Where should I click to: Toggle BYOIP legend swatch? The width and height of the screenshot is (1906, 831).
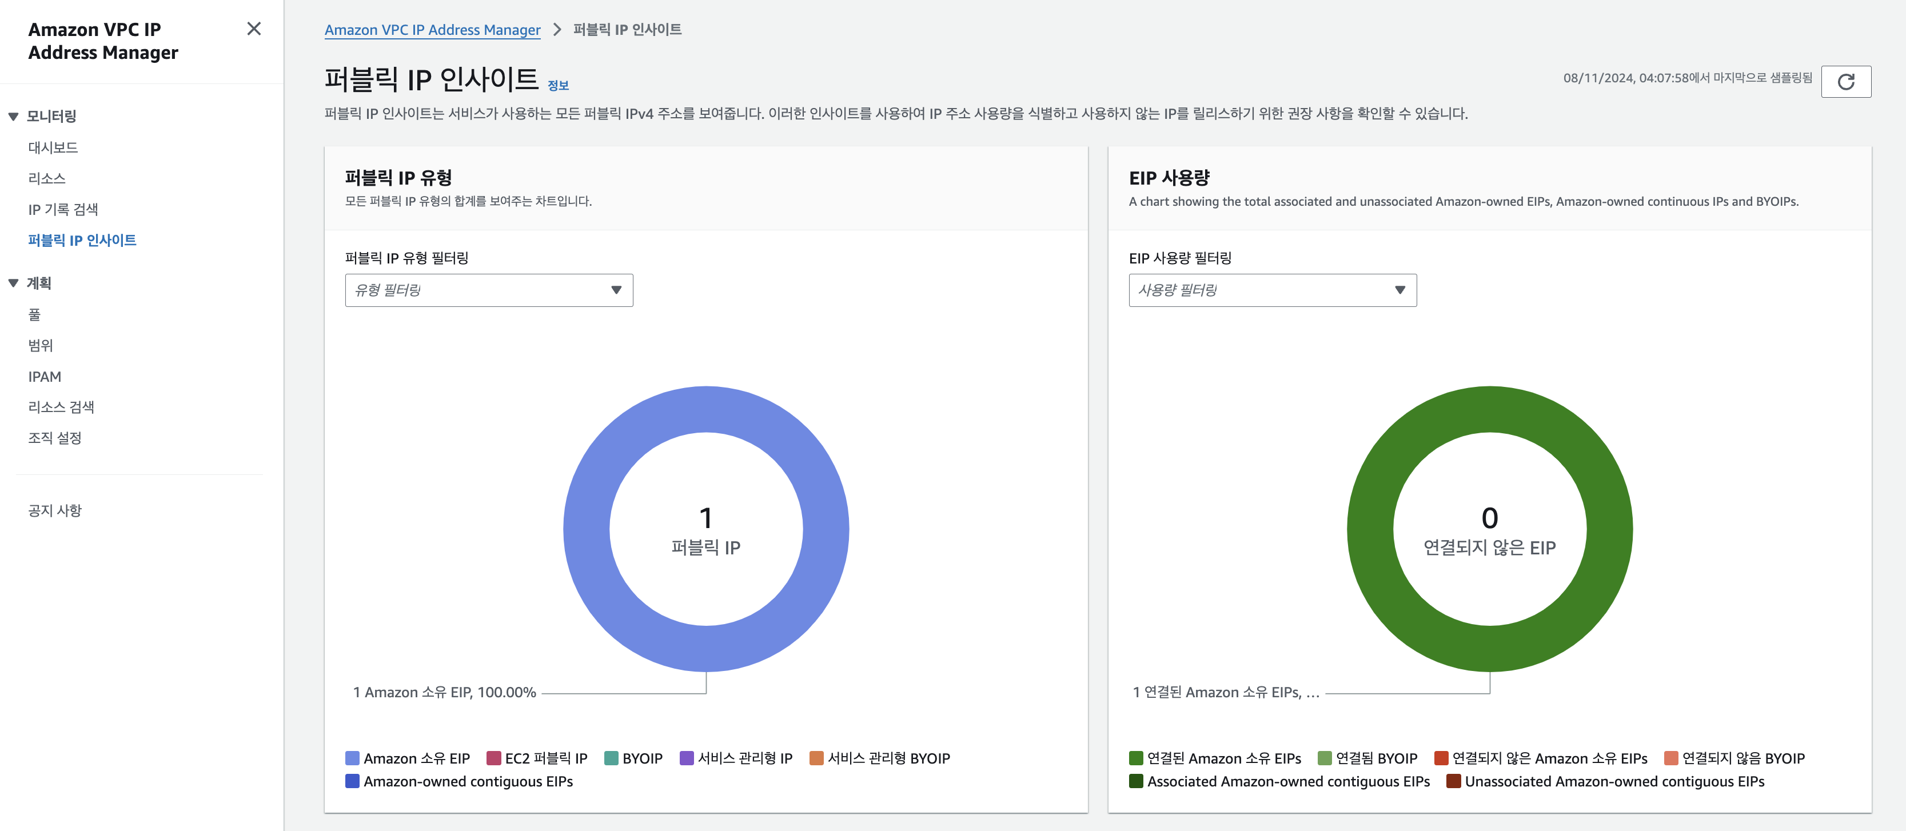pos(611,758)
